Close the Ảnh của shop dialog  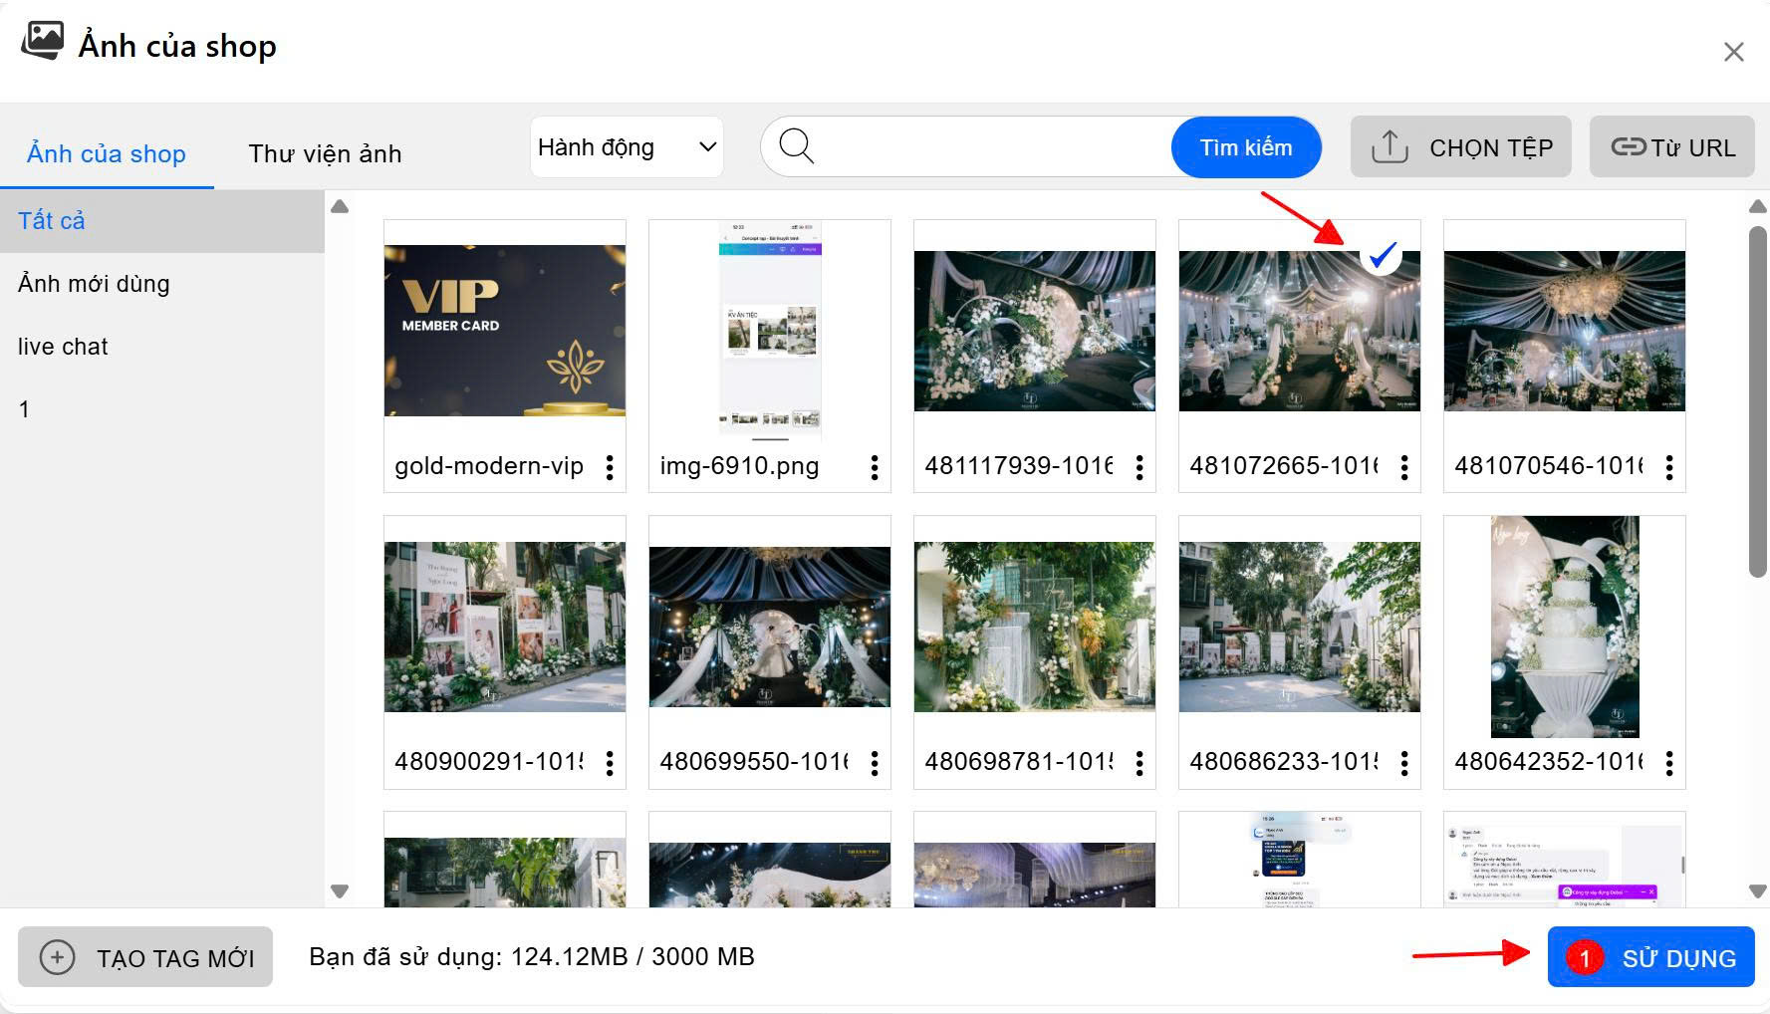1734,52
